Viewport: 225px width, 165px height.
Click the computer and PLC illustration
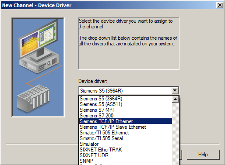coord(38,67)
